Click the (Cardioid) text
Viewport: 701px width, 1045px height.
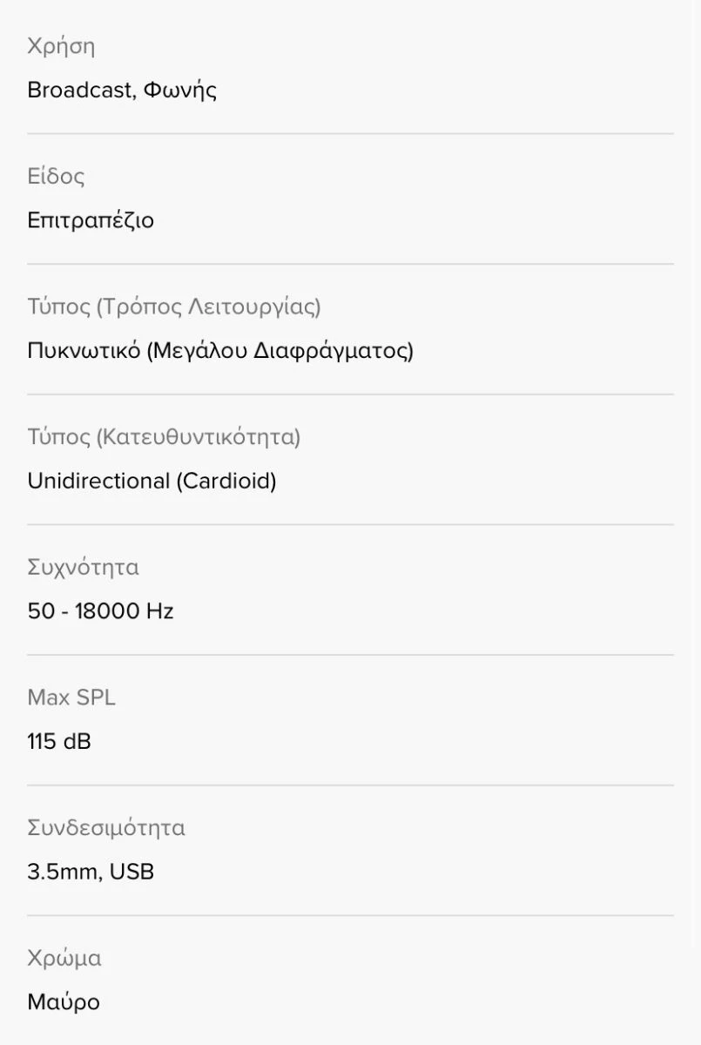tap(226, 481)
